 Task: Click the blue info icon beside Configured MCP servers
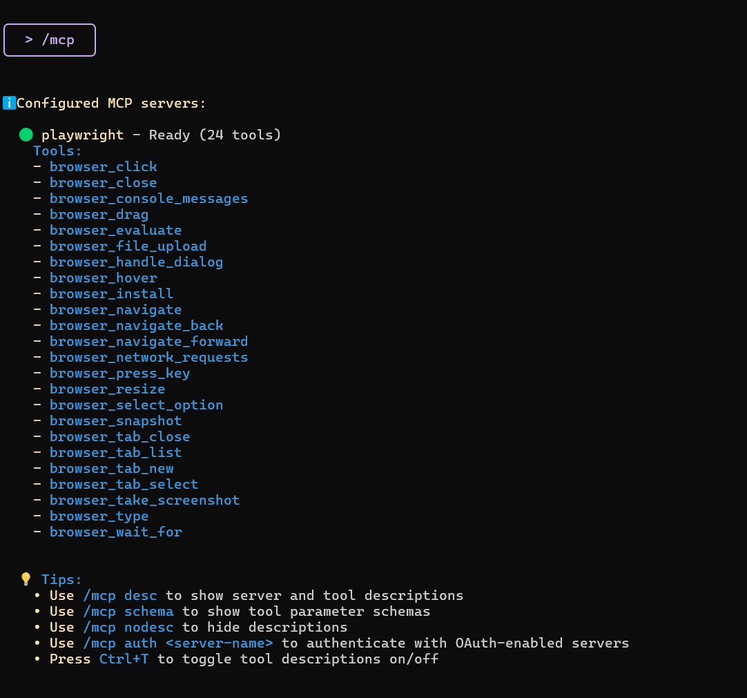(9, 103)
